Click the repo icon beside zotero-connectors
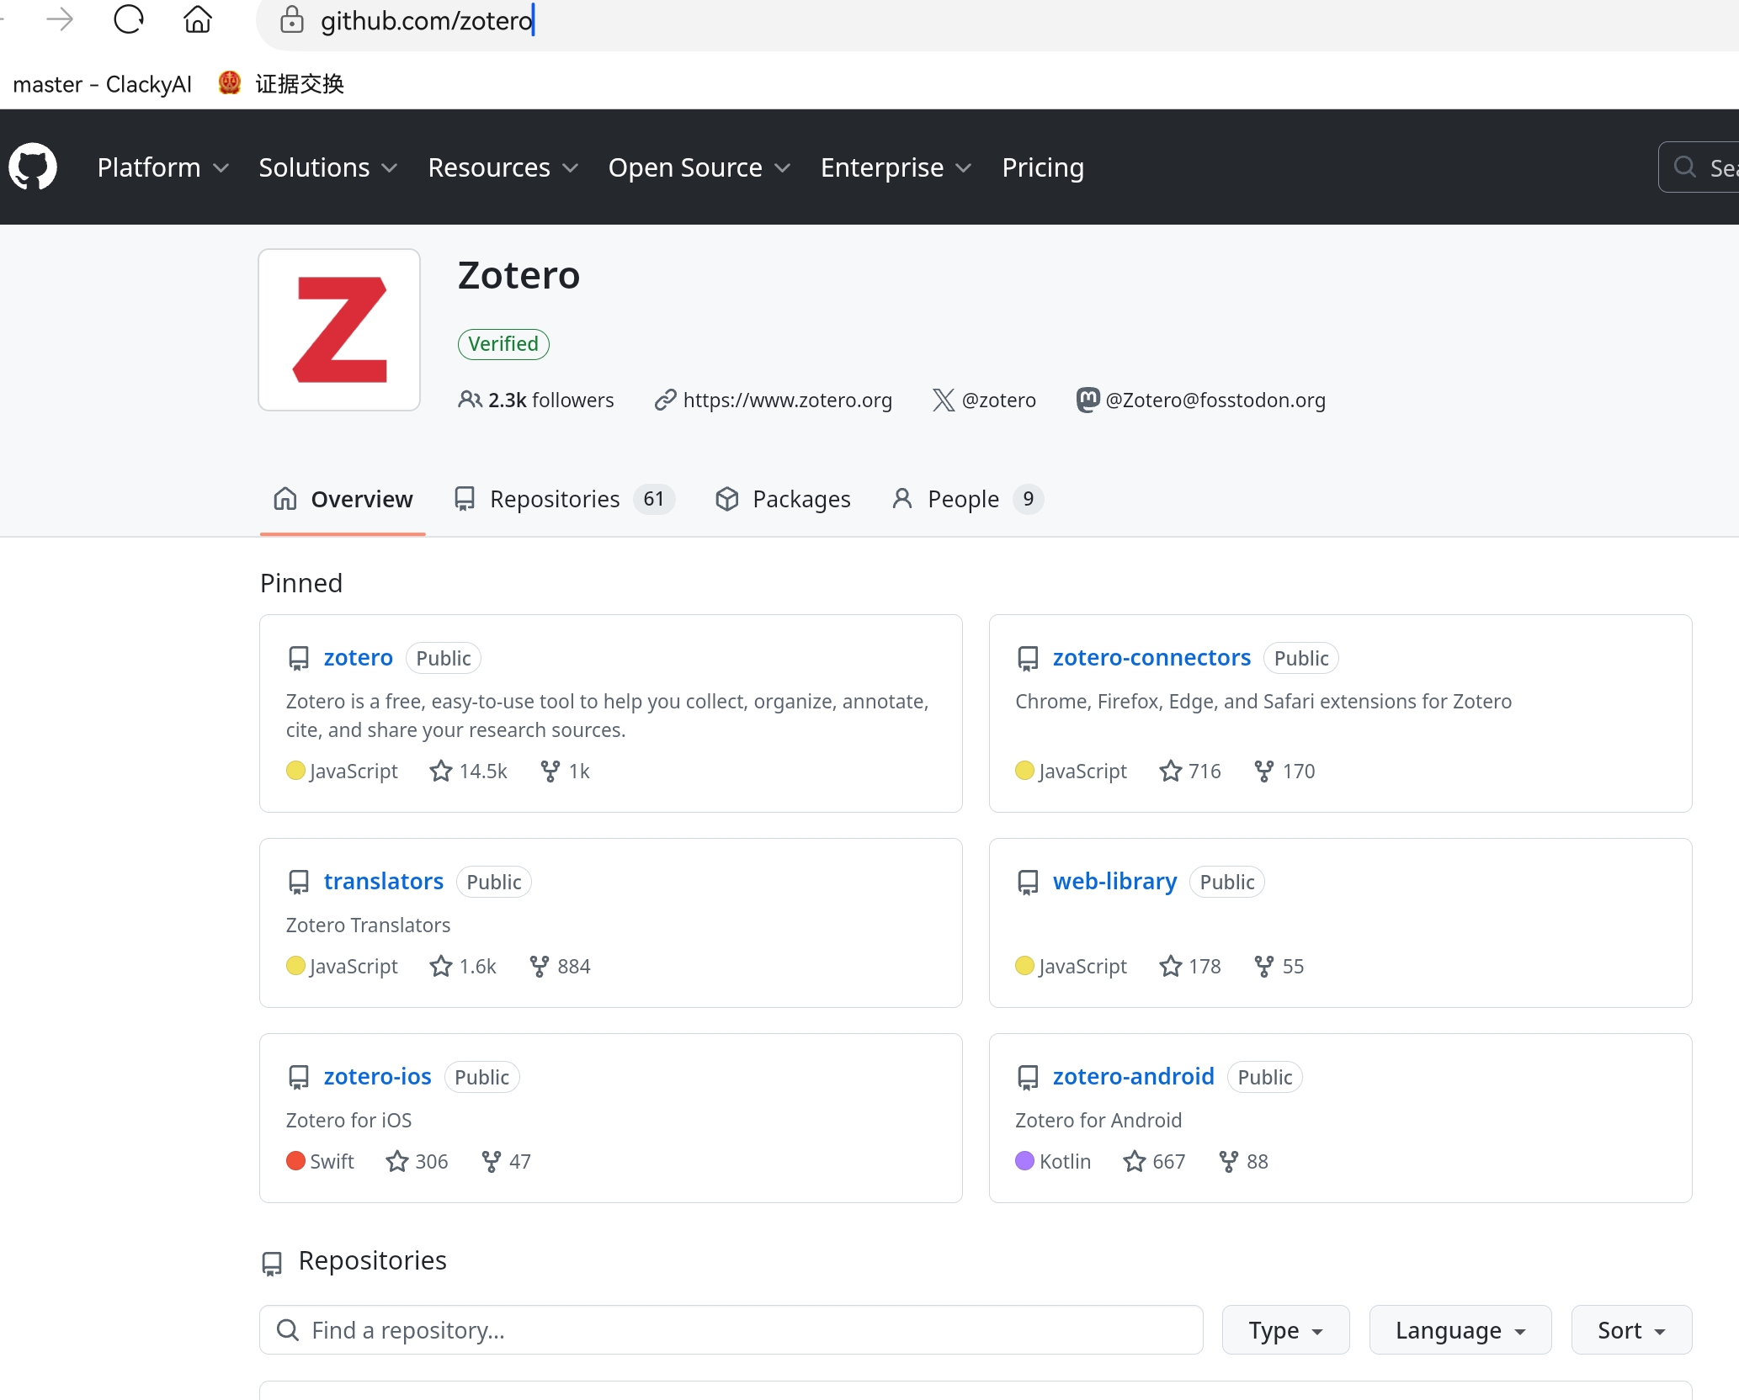This screenshot has height=1400, width=1739. click(1028, 658)
